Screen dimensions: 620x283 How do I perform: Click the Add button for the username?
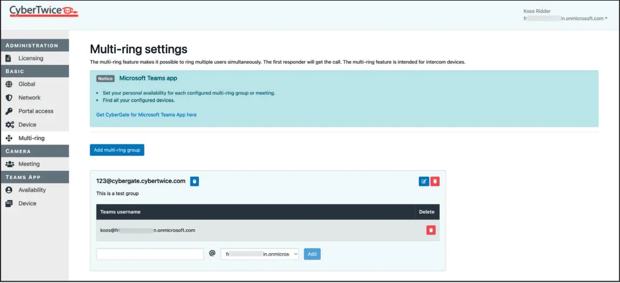click(x=312, y=254)
